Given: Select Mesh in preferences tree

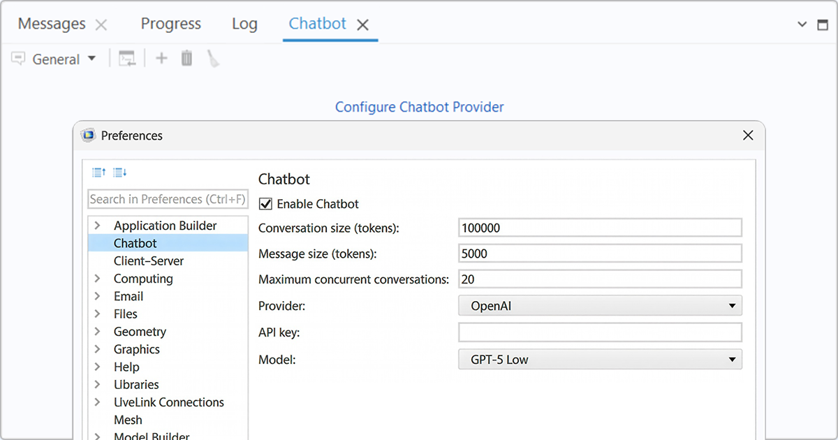Looking at the screenshot, I should pos(128,420).
